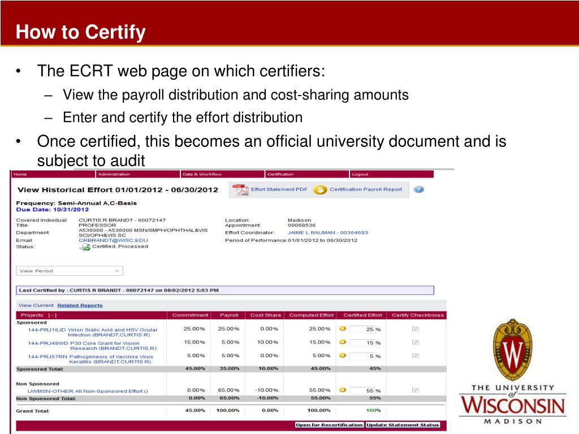Click certified effort field showing 5 %

362,356
